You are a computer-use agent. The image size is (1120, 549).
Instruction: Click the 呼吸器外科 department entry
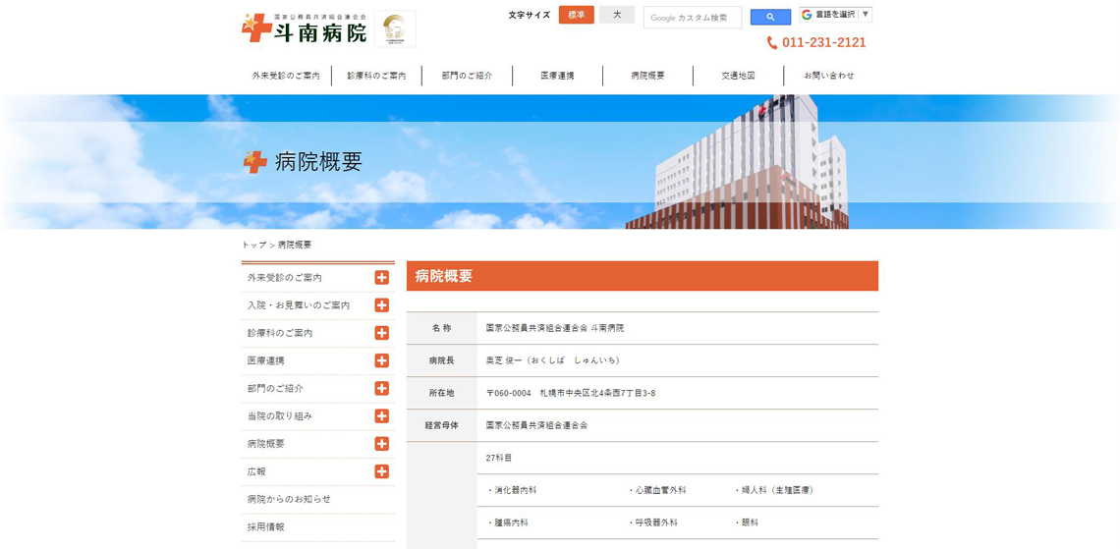pos(653,522)
